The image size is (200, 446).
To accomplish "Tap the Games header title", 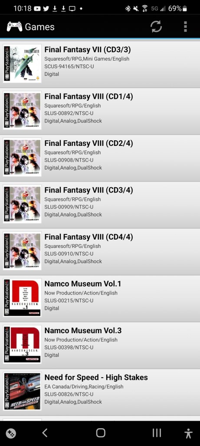I will (x=39, y=27).
